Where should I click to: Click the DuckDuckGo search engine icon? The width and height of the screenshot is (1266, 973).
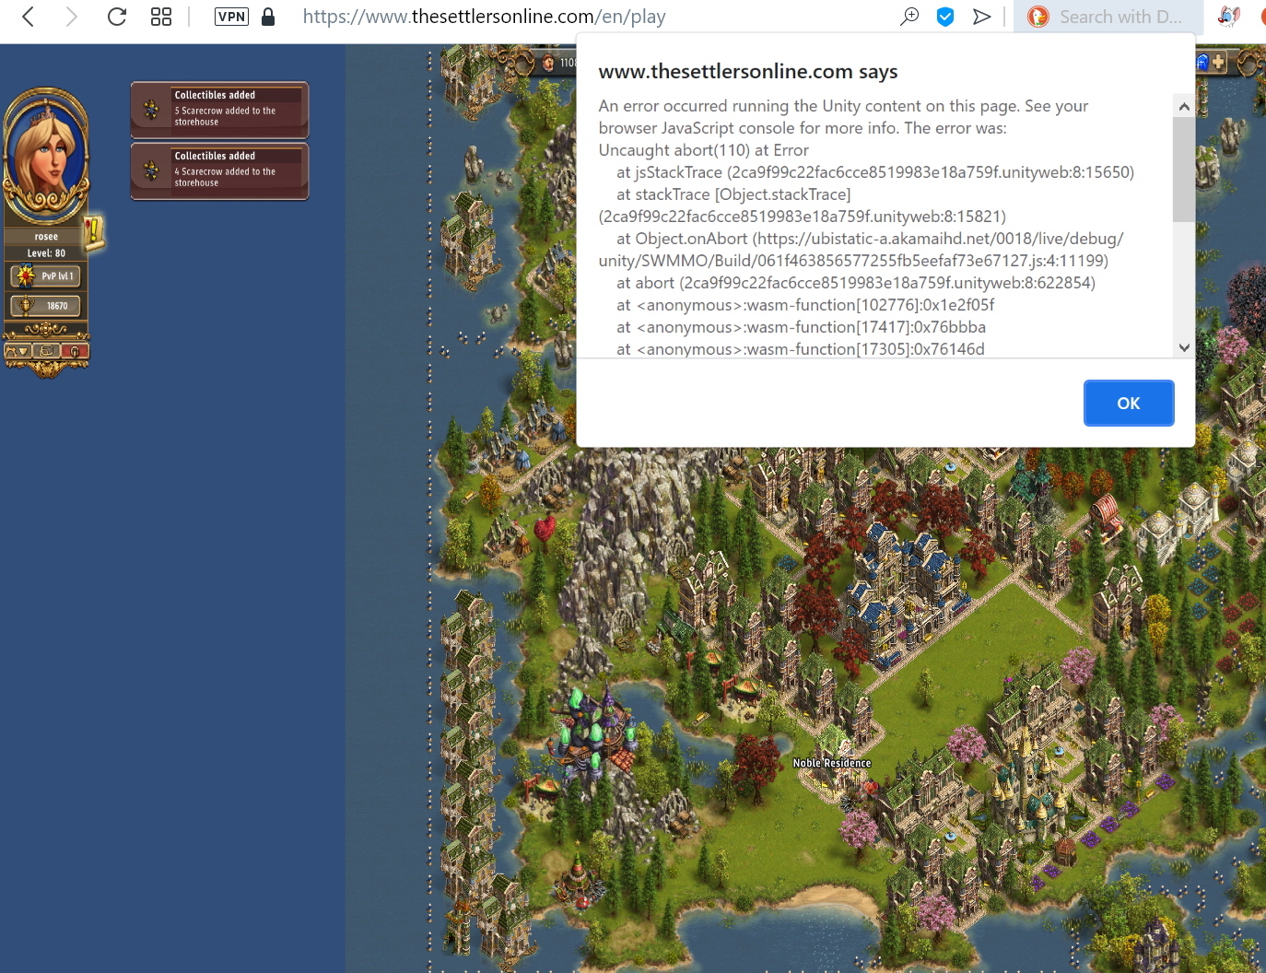[x=1038, y=17]
